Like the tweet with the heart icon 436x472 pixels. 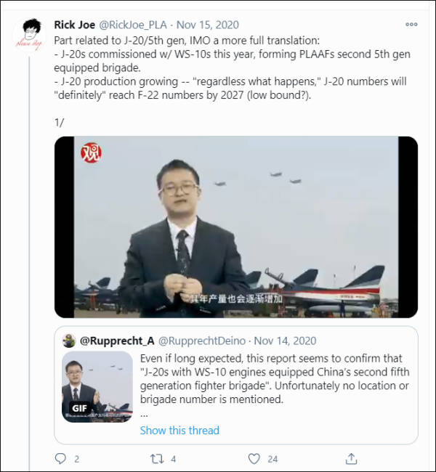254,458
